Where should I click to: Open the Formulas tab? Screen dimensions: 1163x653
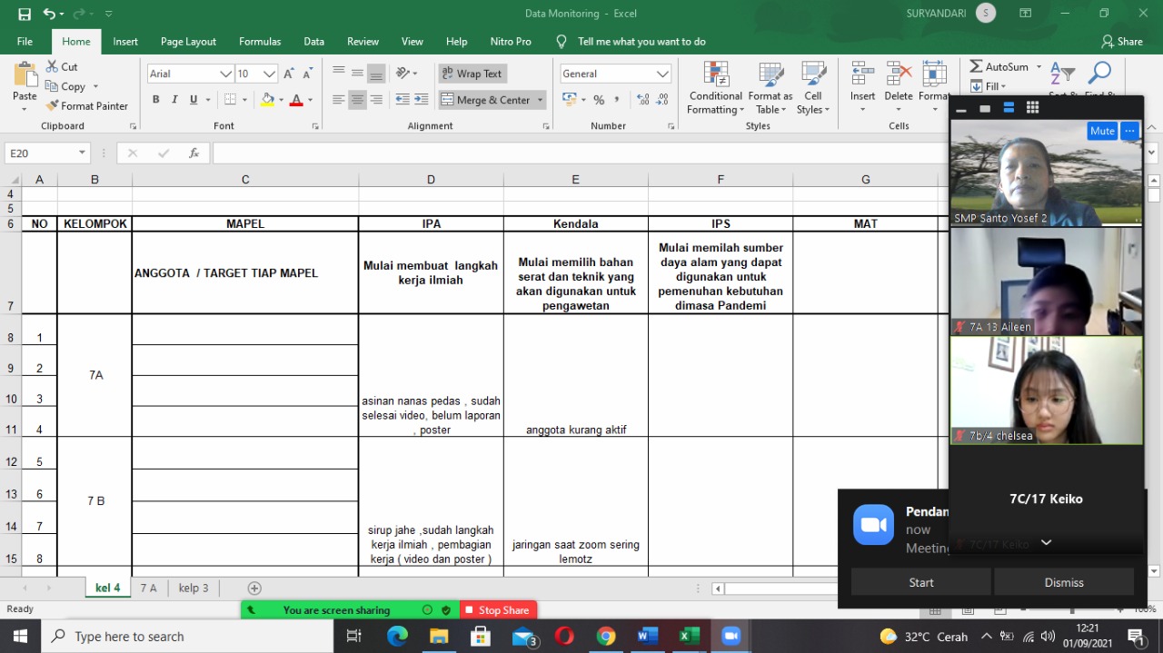(x=260, y=42)
